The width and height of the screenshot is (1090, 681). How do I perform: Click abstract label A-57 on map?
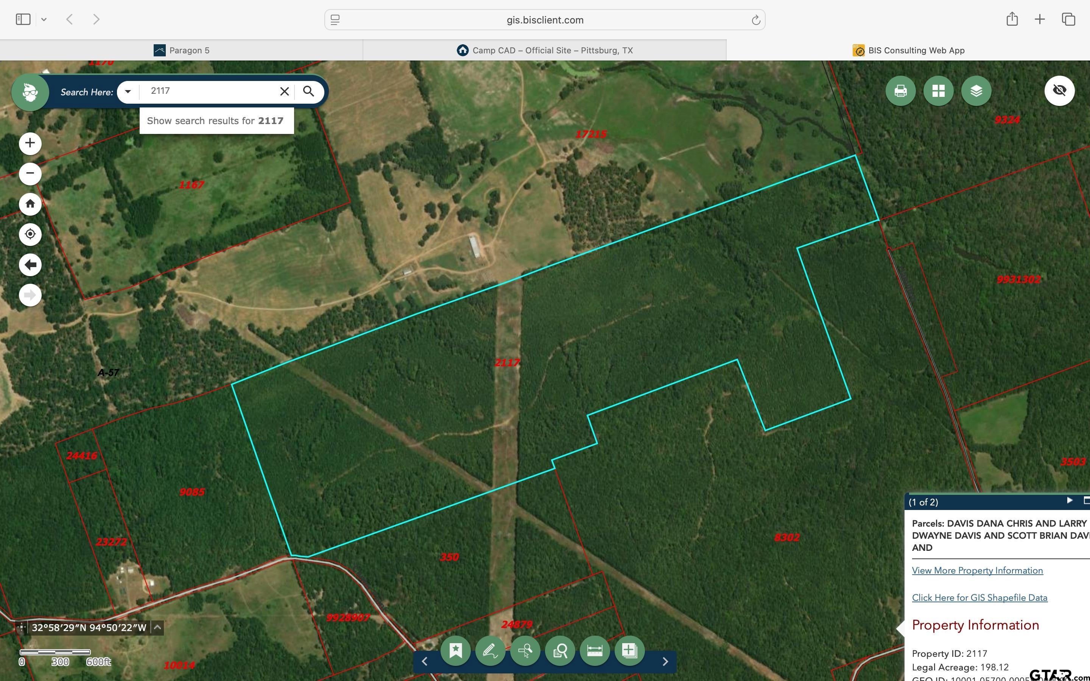tap(108, 373)
